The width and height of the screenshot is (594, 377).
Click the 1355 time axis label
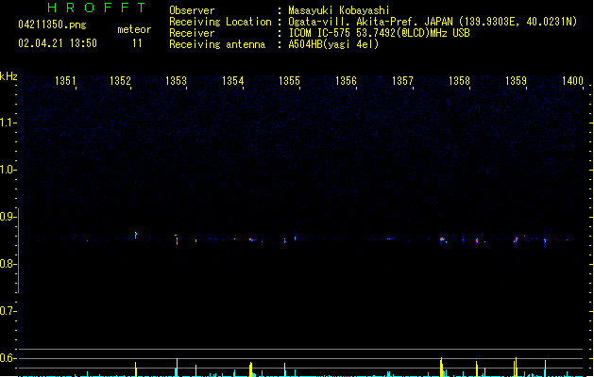(x=289, y=81)
